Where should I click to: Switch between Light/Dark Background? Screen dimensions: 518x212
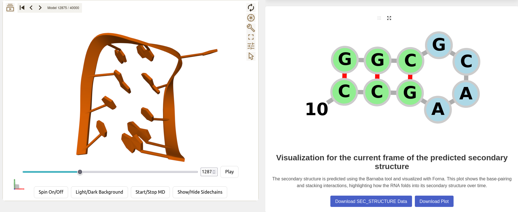coord(99,192)
